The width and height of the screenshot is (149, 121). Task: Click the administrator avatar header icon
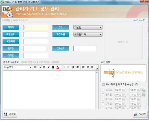tap(8, 11)
